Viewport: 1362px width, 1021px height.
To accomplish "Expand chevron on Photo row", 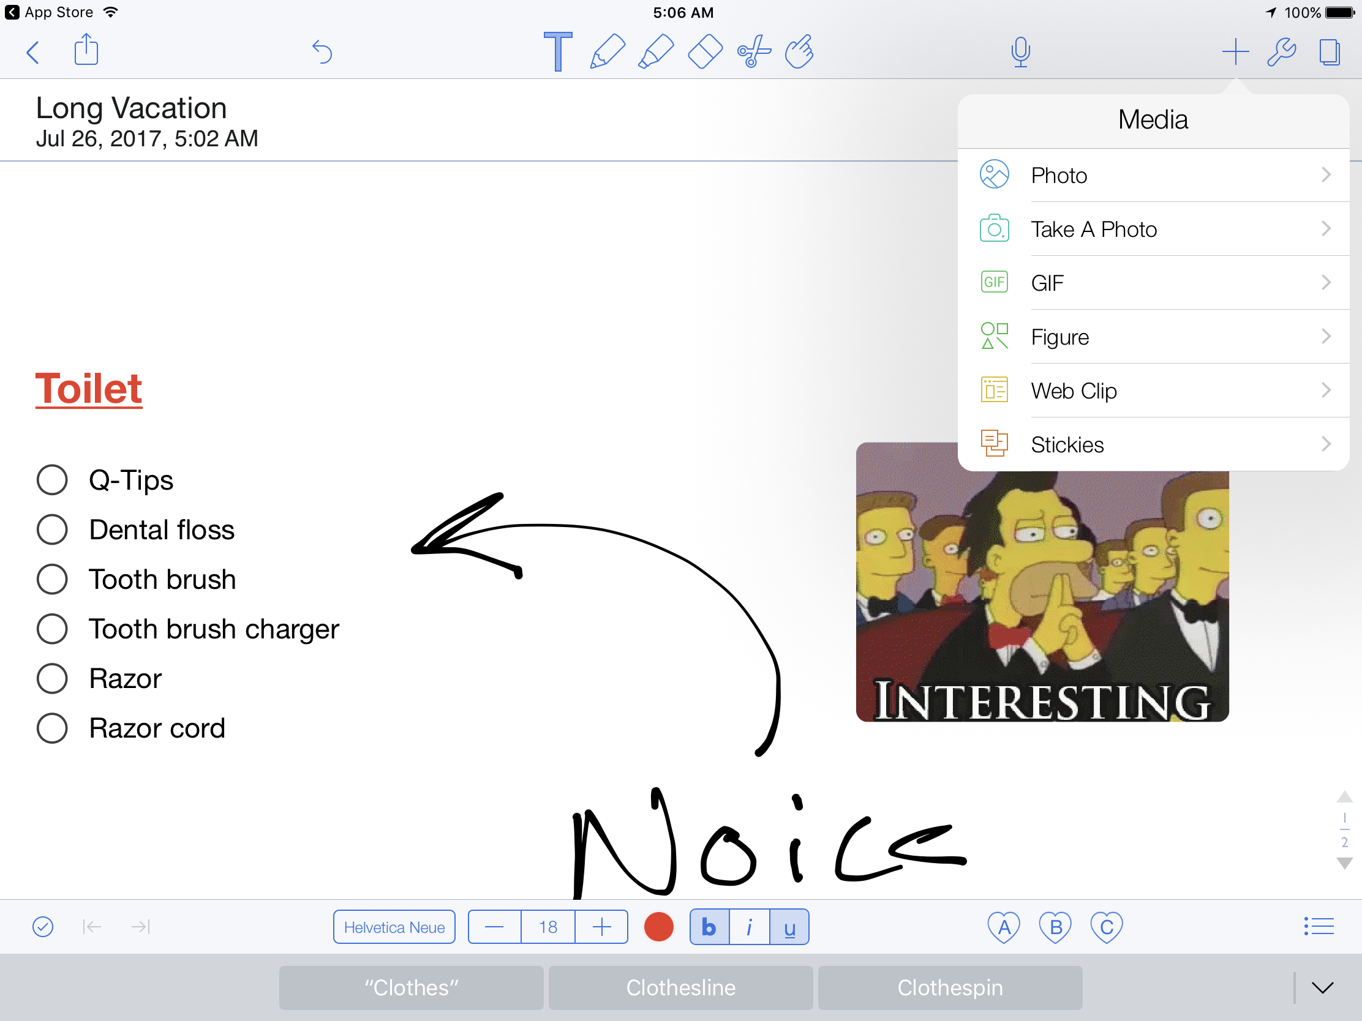I will pos(1326,175).
